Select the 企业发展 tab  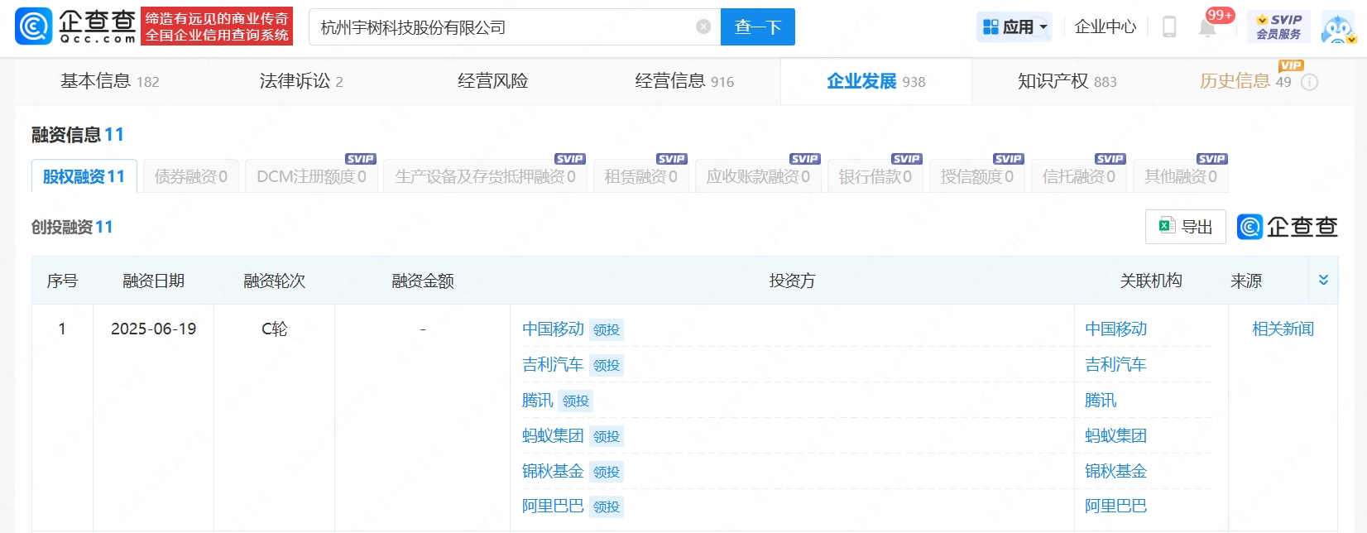tap(875, 81)
